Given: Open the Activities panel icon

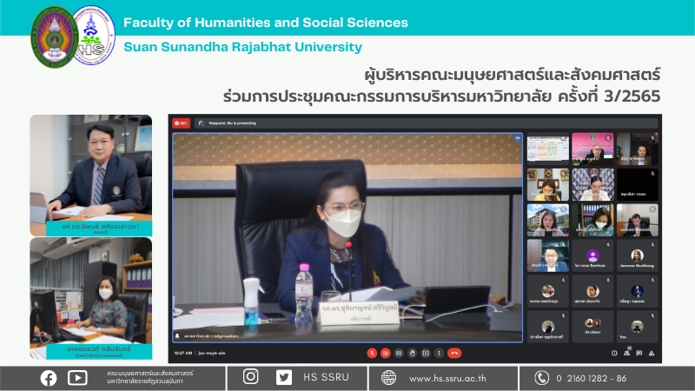Looking at the screenshot, I should click(652, 353).
